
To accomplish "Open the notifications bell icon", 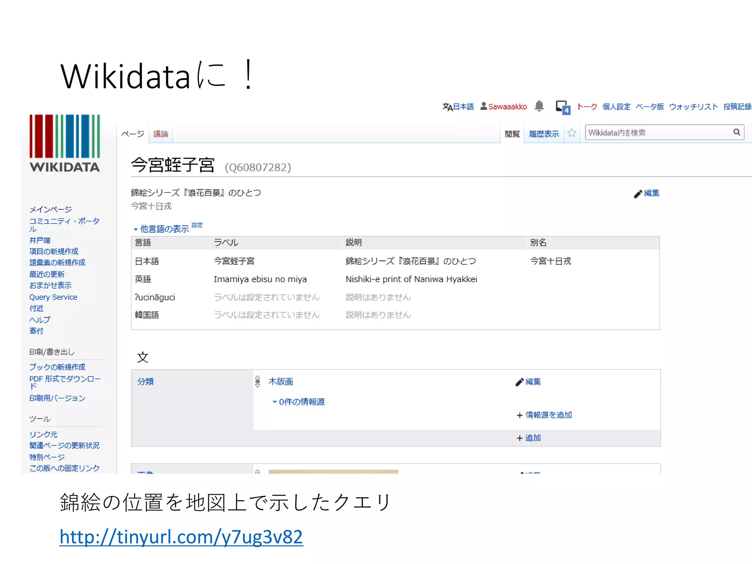I will point(539,106).
